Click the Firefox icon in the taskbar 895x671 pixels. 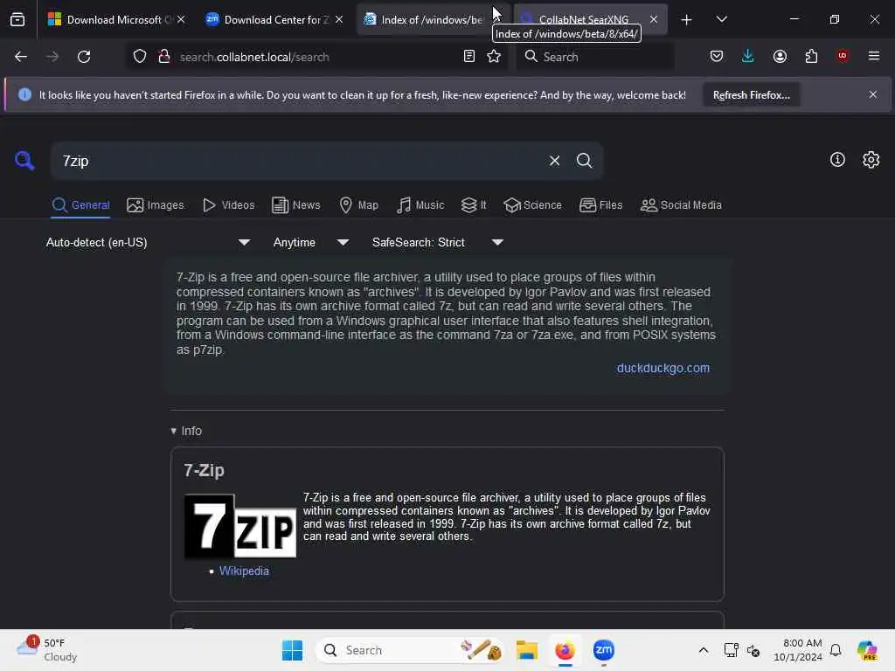(x=565, y=650)
